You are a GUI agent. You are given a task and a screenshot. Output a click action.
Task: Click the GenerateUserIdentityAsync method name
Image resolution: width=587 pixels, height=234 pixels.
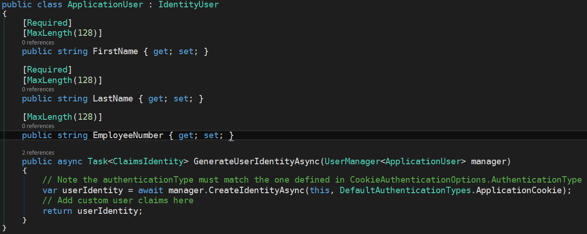coord(256,162)
